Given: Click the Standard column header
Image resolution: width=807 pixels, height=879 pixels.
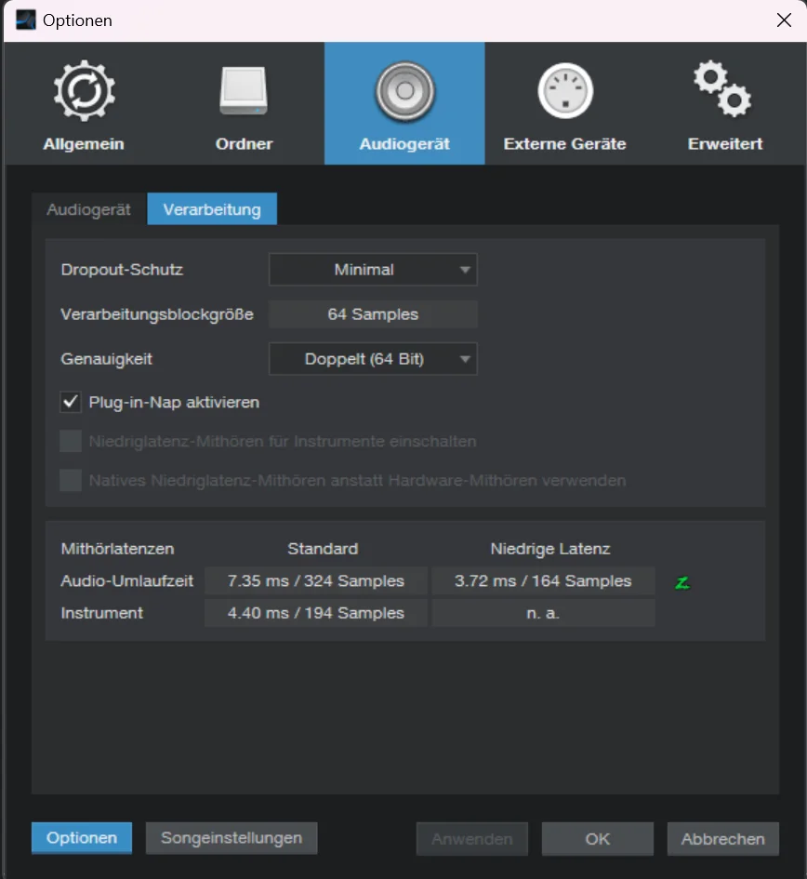Looking at the screenshot, I should (x=323, y=549).
